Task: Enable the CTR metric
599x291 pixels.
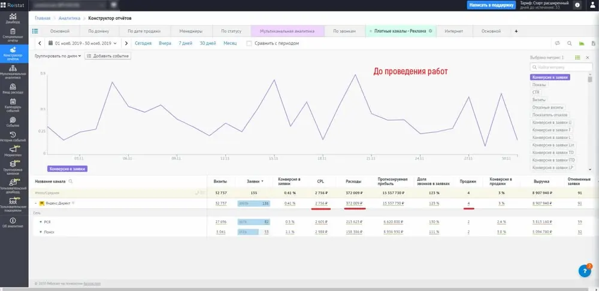Action: (x=536, y=92)
